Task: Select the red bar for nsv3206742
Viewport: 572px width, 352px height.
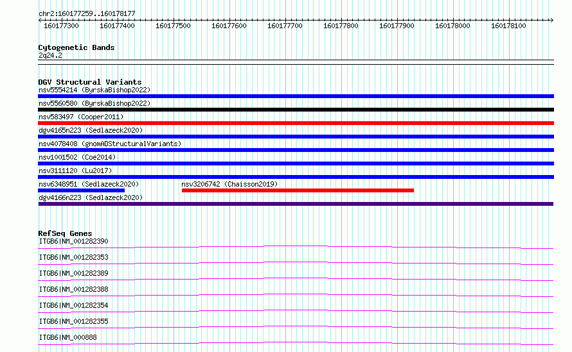Action: [298, 190]
